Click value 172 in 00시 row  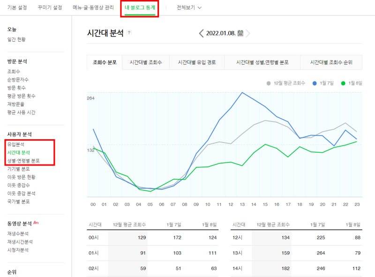[177, 238]
